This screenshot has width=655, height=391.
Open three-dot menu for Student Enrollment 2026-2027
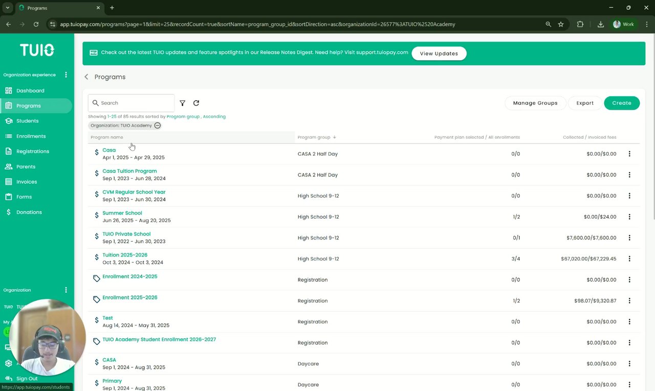pos(629,342)
